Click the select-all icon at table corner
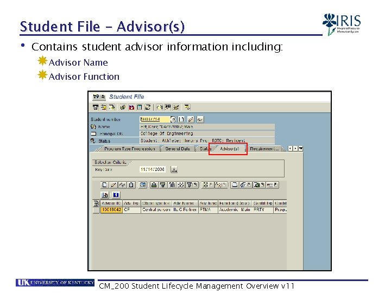The width and height of the screenshot is (391, 293). [x=96, y=203]
